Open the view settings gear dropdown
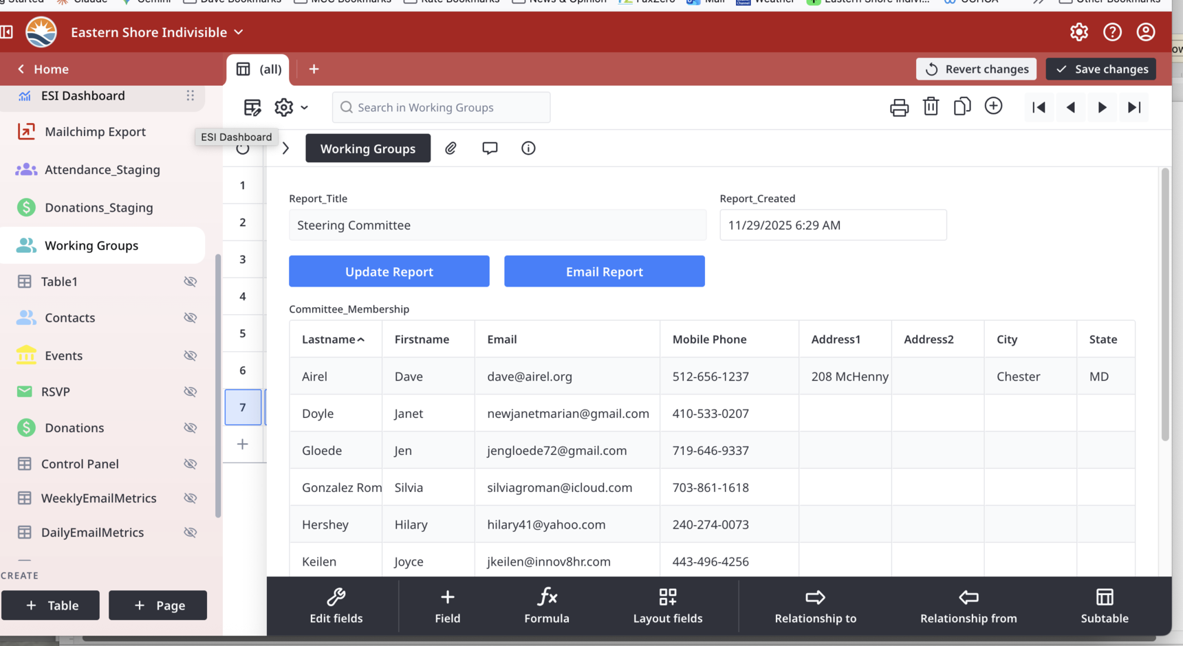This screenshot has height=646, width=1183. tap(290, 107)
